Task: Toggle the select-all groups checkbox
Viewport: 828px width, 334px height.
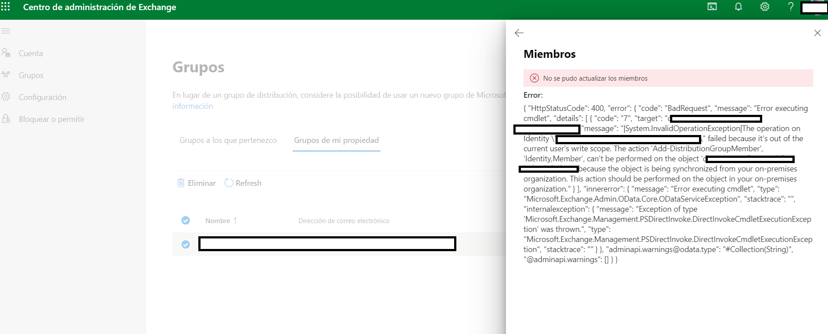Action: tap(186, 220)
